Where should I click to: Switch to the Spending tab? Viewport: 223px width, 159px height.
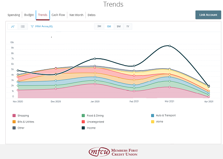tap(14, 15)
